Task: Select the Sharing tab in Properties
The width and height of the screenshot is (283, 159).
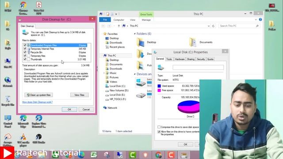Action: click(191, 59)
